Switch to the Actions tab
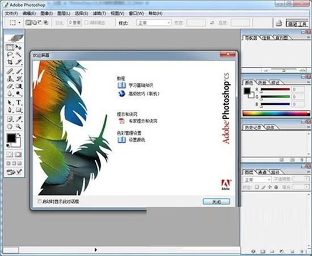 point(270,127)
